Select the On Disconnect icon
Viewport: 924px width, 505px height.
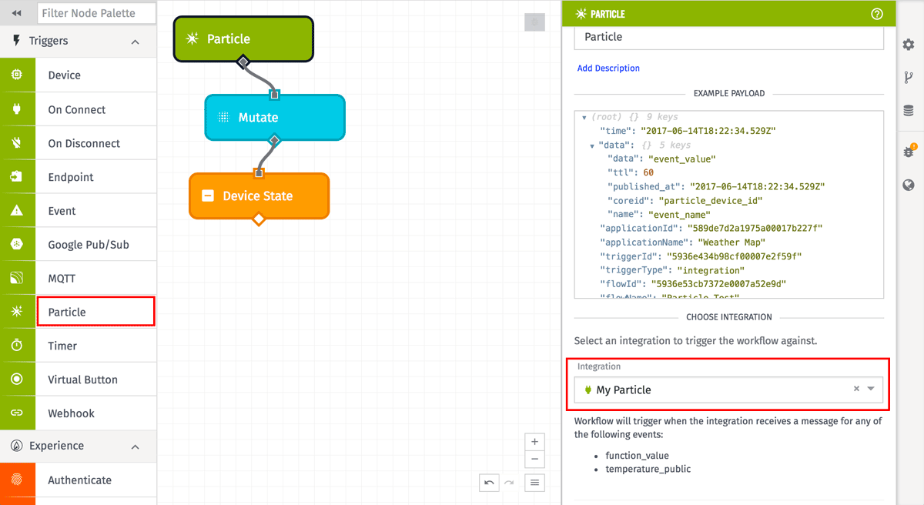(x=17, y=143)
